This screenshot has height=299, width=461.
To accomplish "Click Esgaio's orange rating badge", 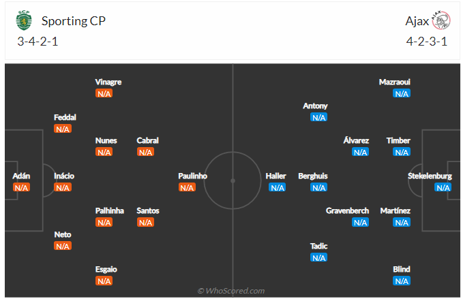I will coord(104,281).
